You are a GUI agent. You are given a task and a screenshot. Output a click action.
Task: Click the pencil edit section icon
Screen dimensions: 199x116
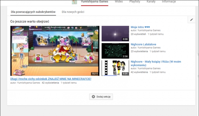[191, 20]
